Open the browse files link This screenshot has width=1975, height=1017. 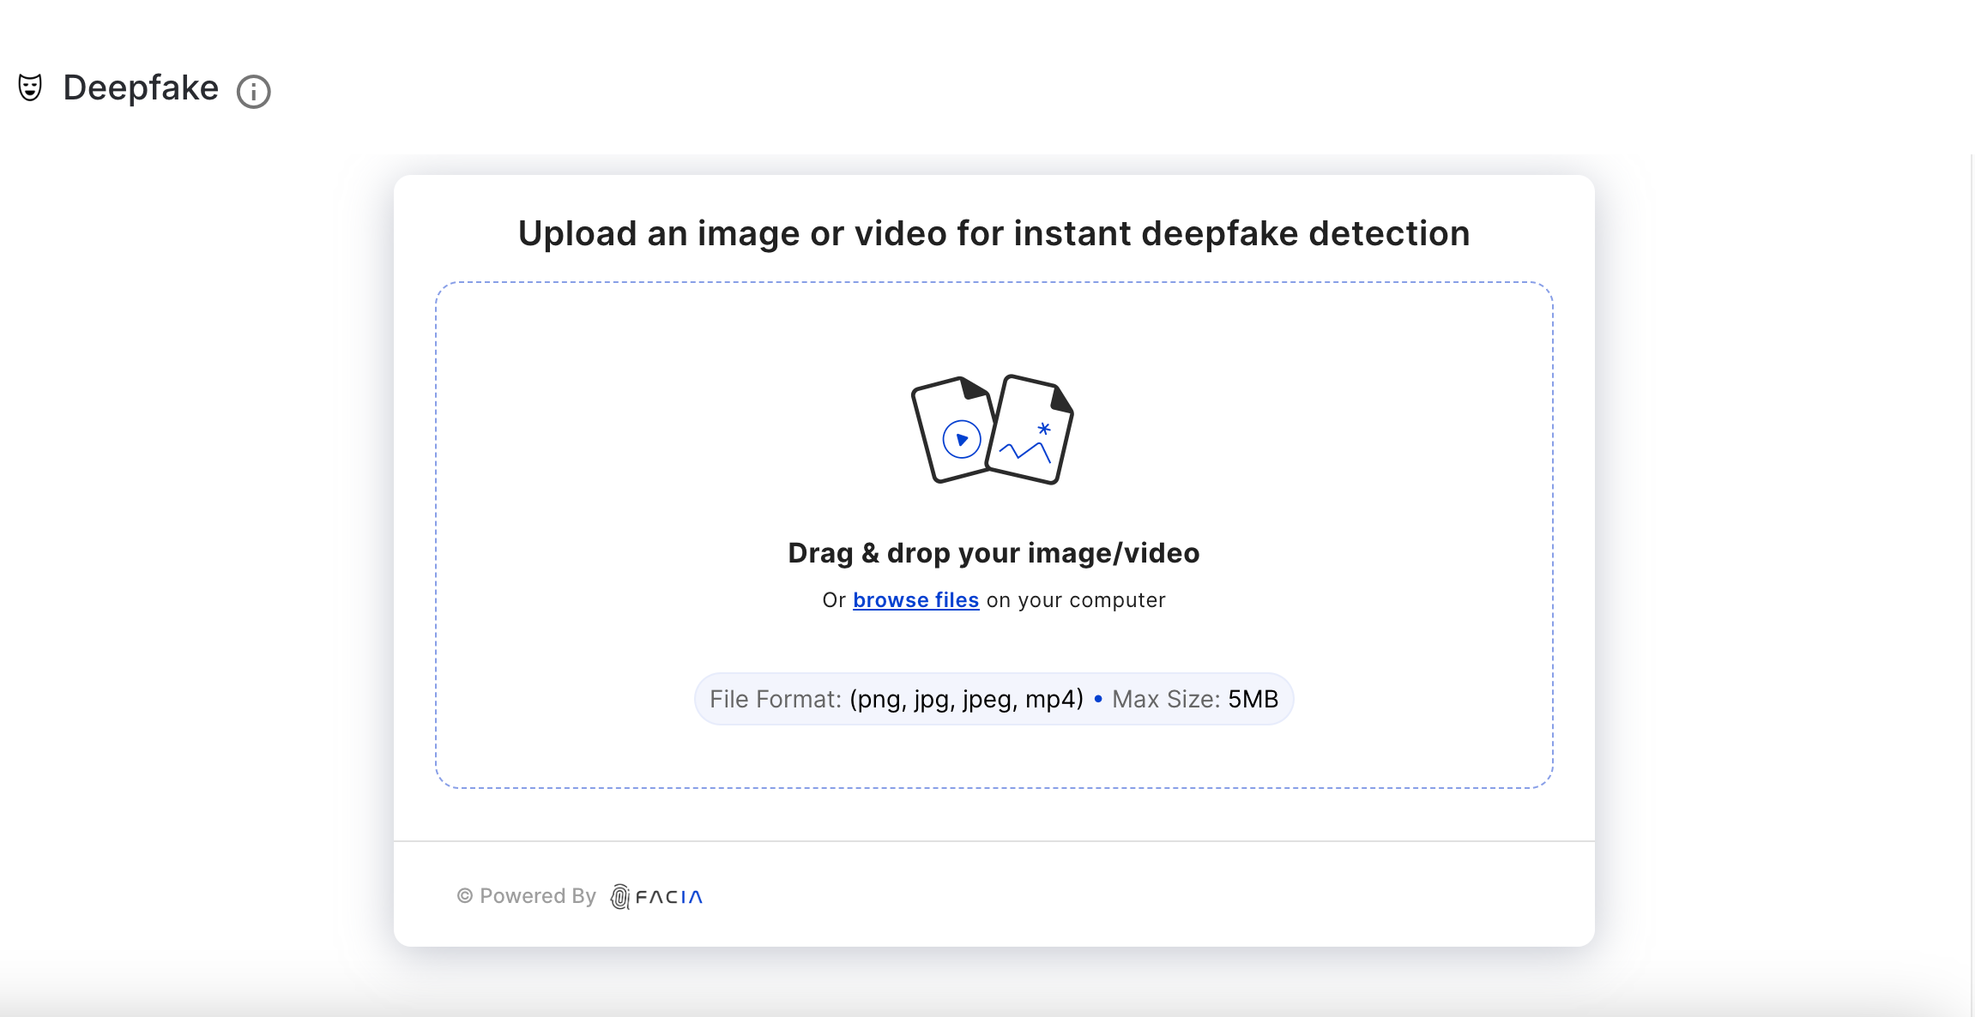pos(915,600)
